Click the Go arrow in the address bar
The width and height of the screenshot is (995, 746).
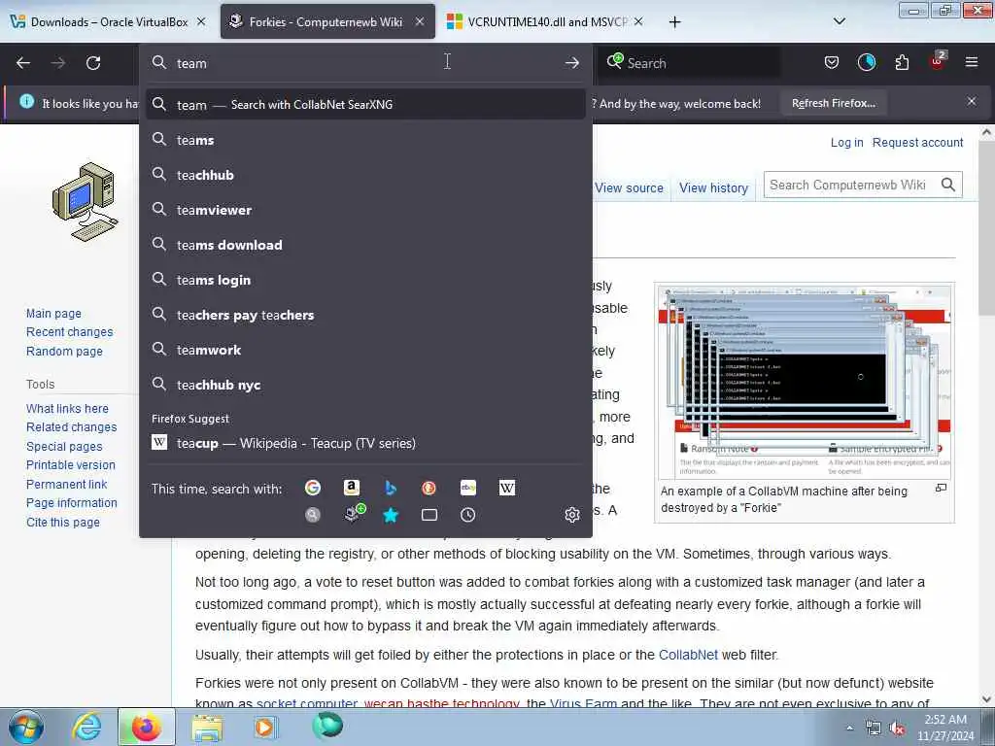click(571, 63)
